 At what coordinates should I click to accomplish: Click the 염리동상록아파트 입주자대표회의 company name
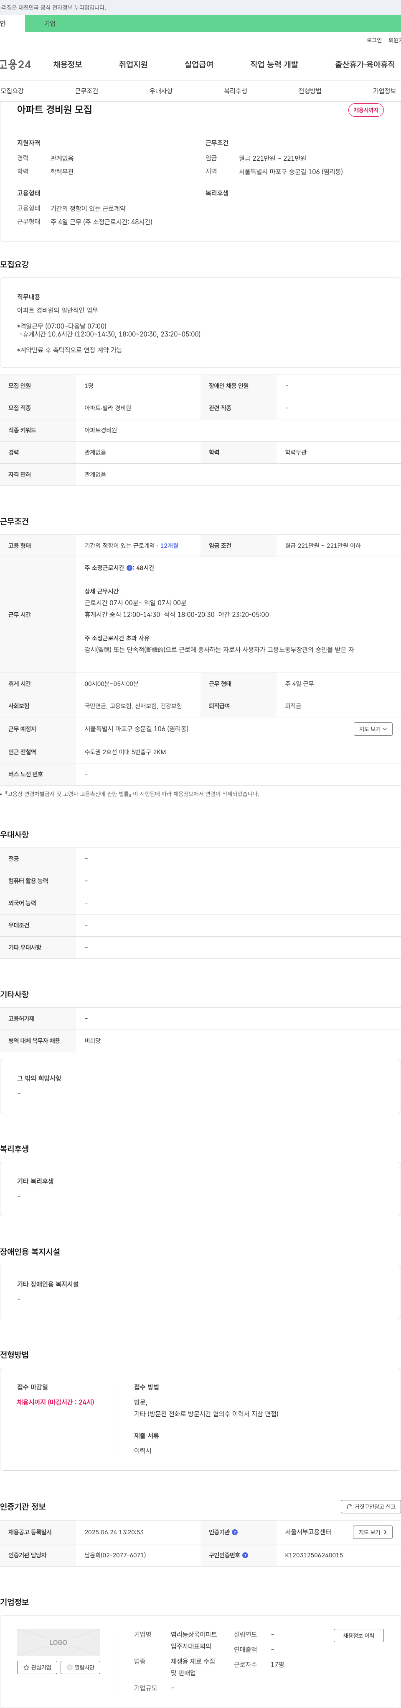pos(194,1640)
